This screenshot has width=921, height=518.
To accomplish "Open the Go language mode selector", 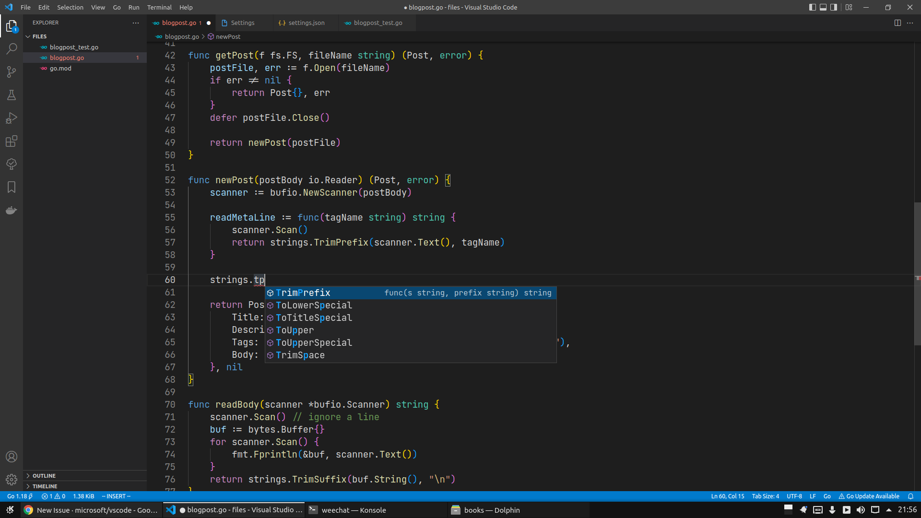I will point(827,496).
